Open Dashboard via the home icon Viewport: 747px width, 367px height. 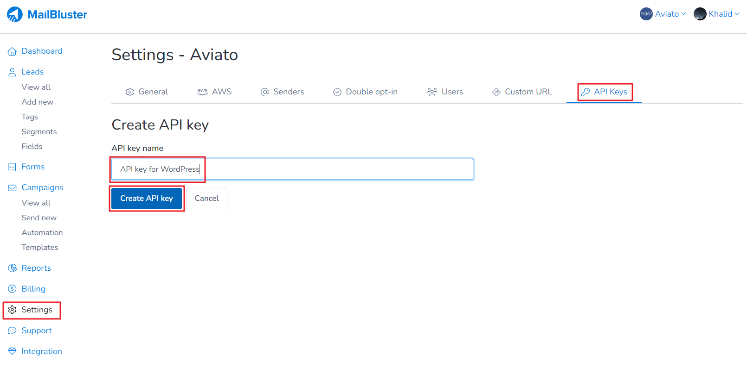pos(13,51)
